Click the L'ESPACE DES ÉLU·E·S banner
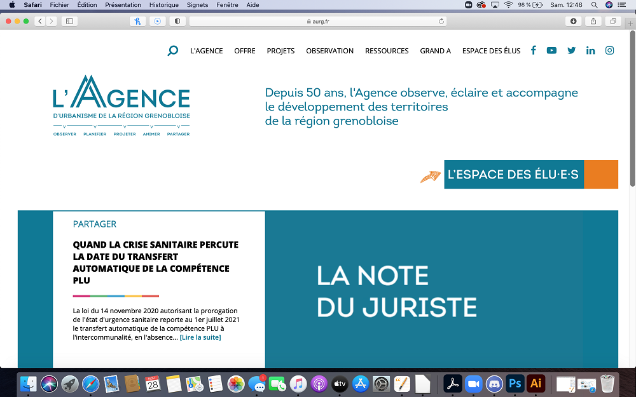This screenshot has height=397, width=636. coord(531,174)
